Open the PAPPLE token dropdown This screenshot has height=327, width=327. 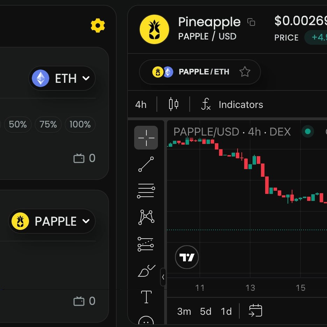[x=52, y=221]
